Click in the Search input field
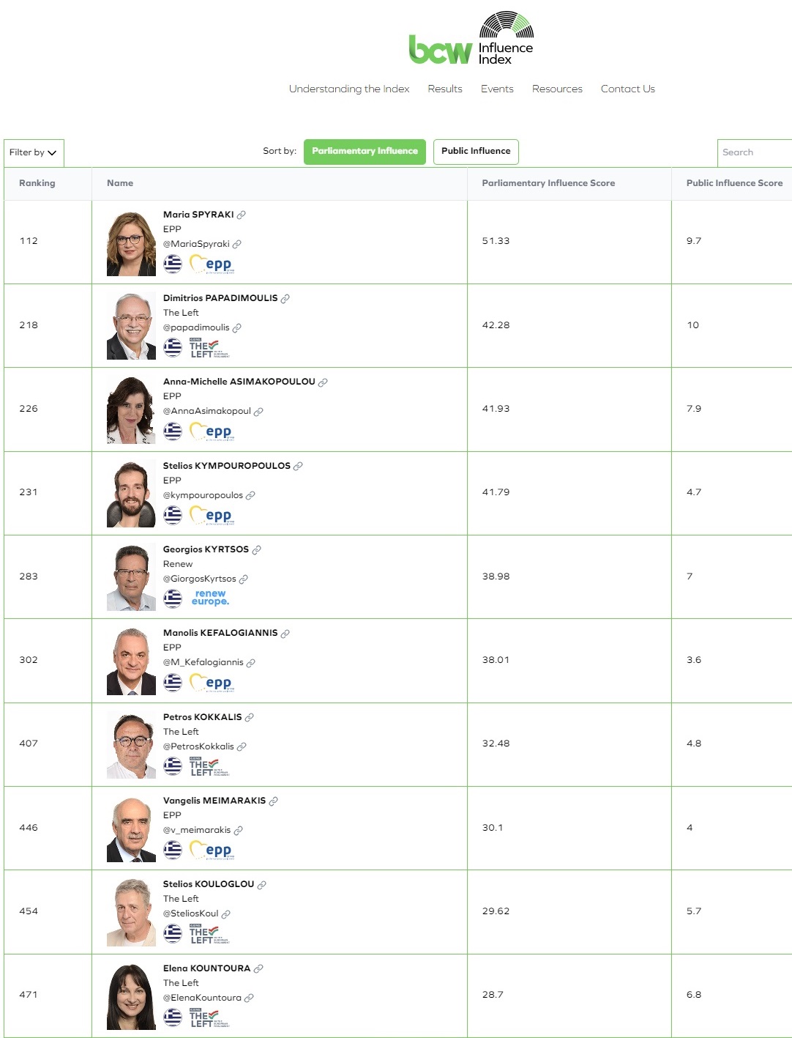Viewport: 792px width, 1038px height. pos(754,152)
